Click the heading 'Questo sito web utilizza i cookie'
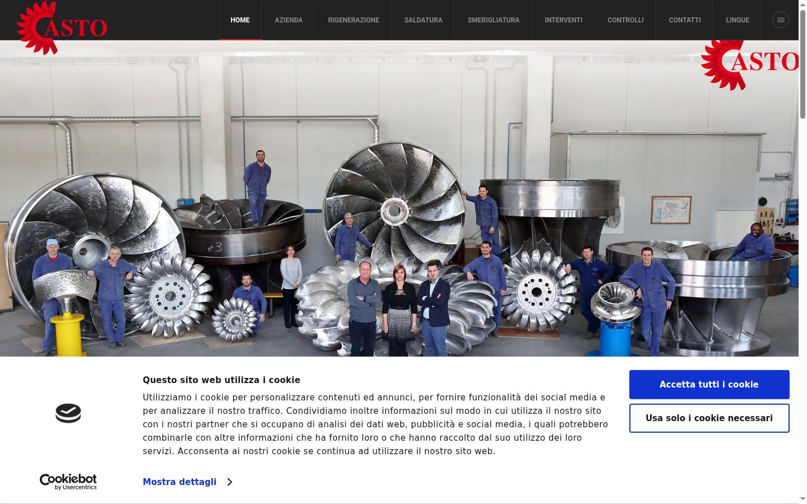Screen dimensions: 807x504 point(221,380)
